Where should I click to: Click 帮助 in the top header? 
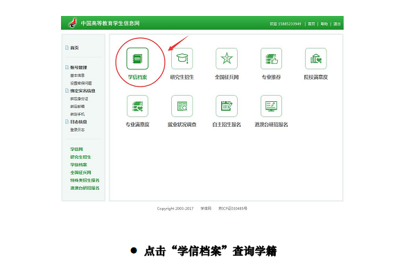(x=324, y=24)
